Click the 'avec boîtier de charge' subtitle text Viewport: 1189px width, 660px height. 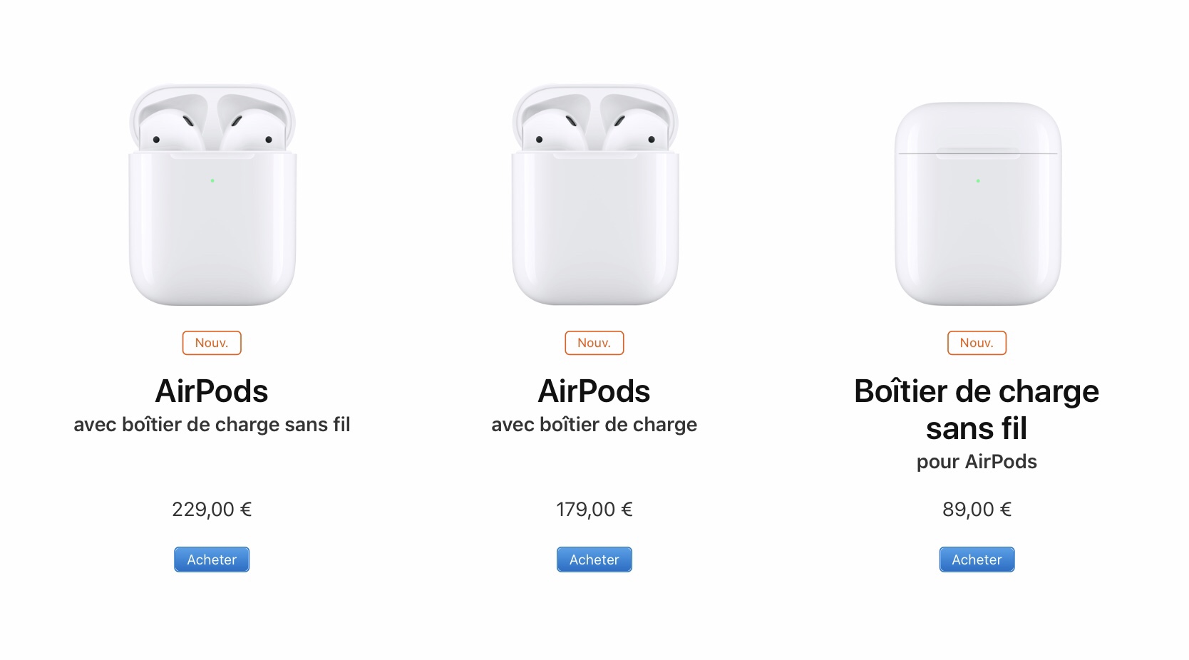(594, 425)
